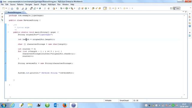
Task: Open the MyEclipse menu
Action: tap(52, 4)
